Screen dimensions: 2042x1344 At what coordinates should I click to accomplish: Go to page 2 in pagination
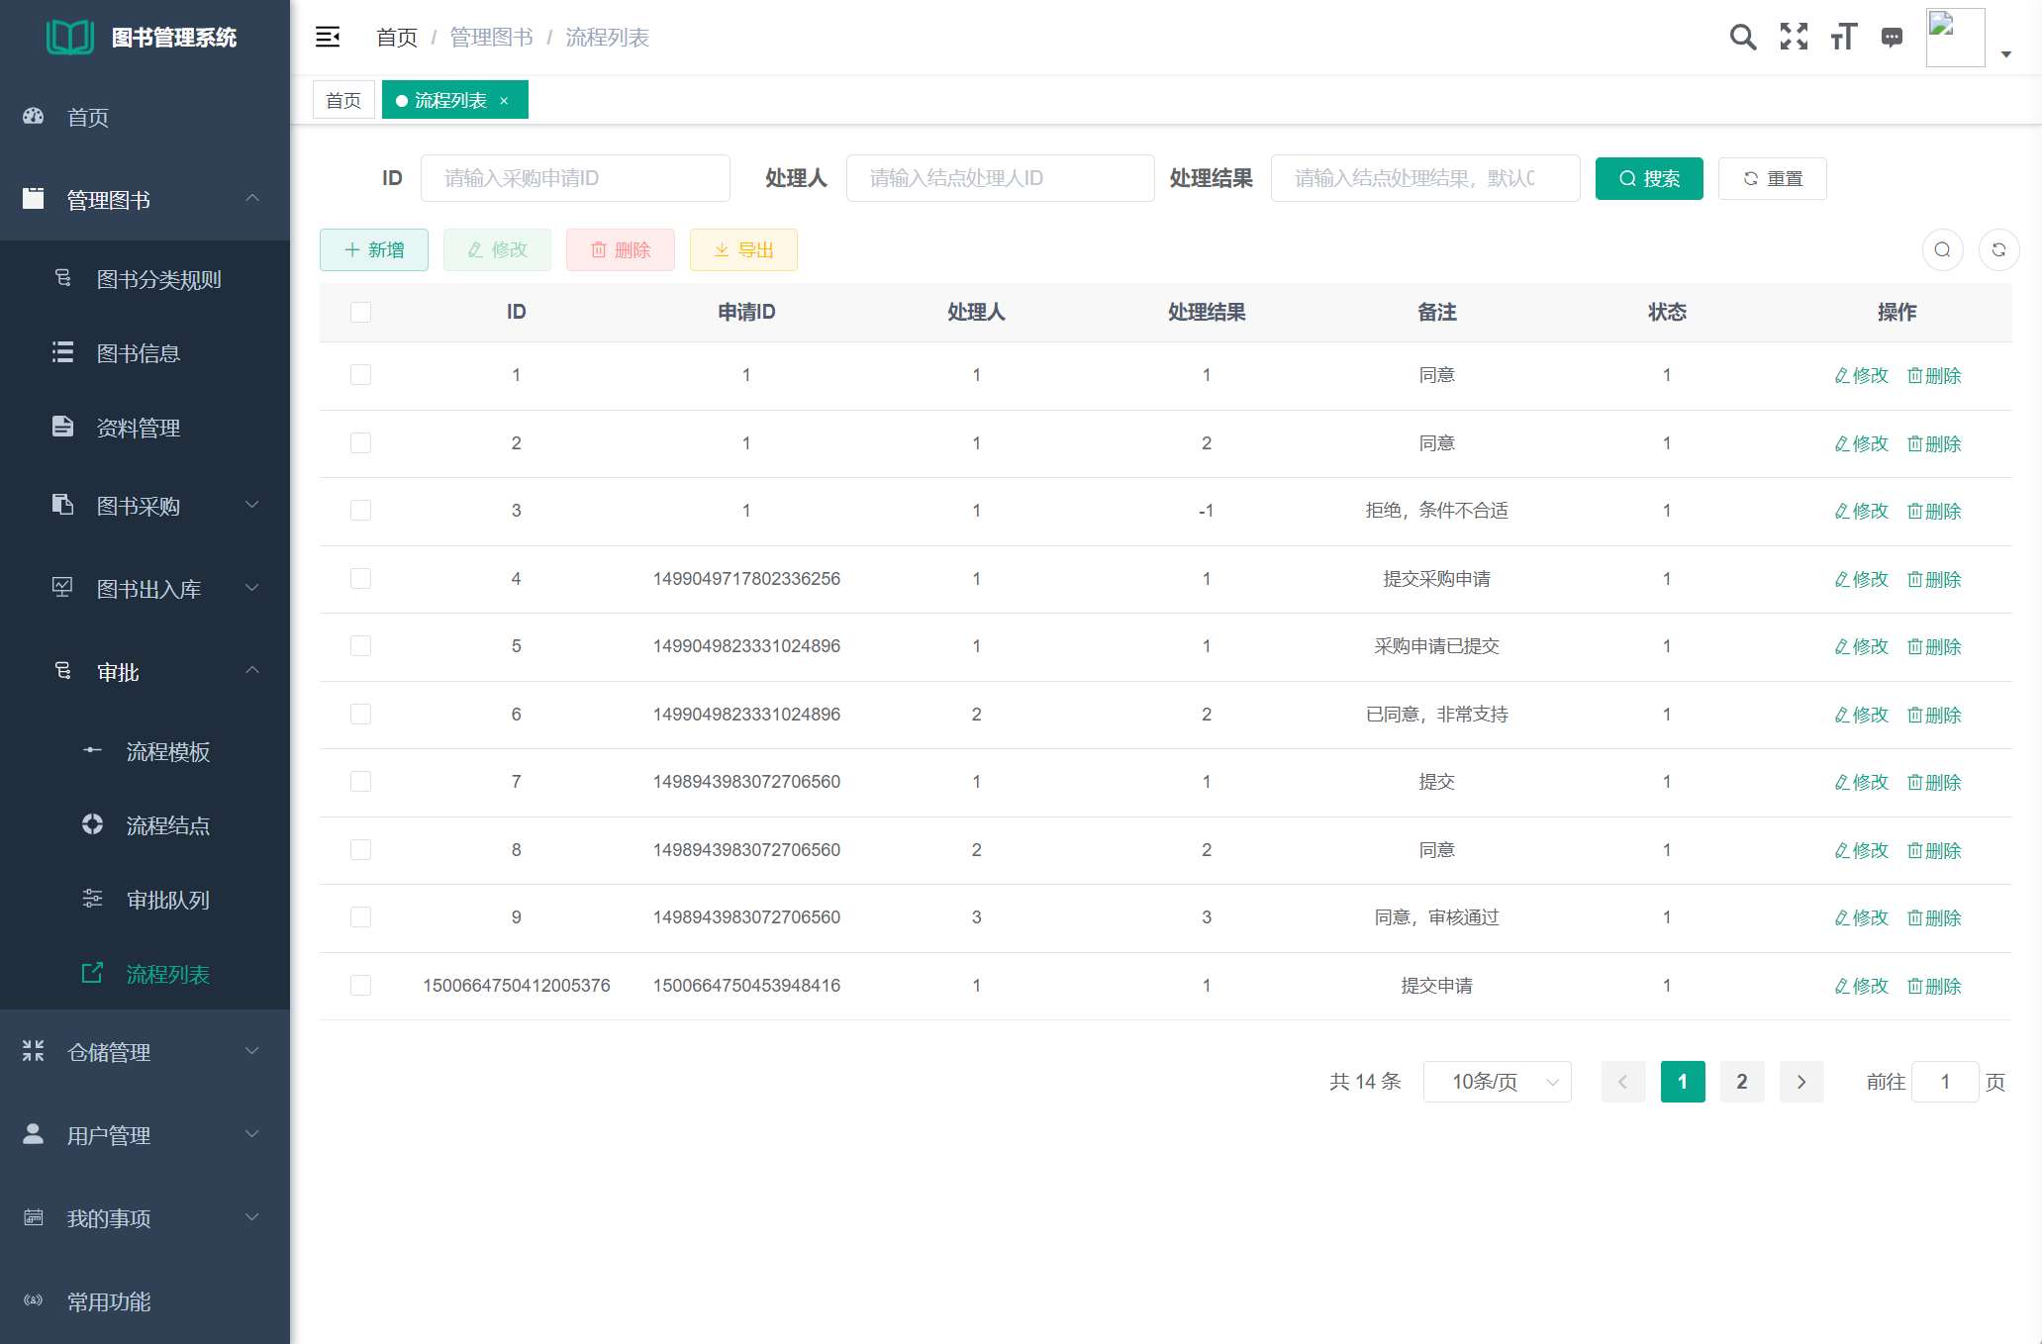(1741, 1082)
